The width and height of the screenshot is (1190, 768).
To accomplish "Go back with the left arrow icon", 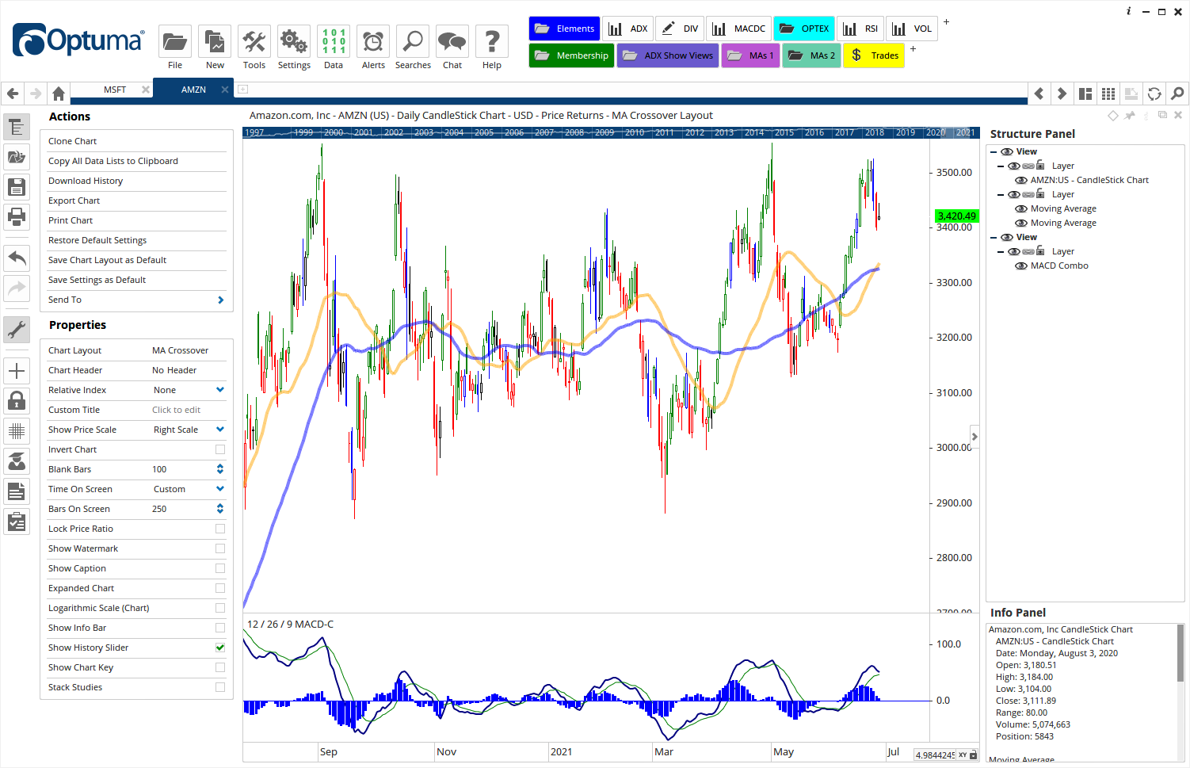I will pos(13,94).
